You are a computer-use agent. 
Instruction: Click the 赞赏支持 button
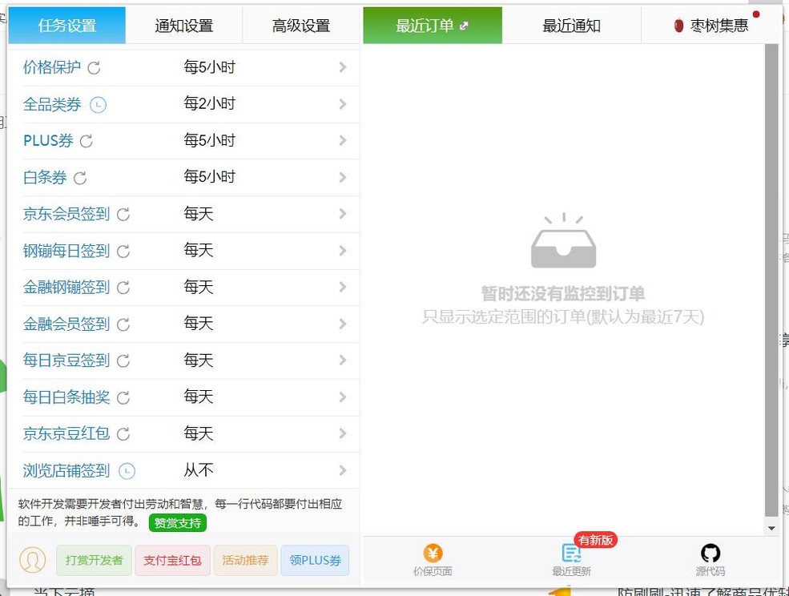click(x=178, y=522)
